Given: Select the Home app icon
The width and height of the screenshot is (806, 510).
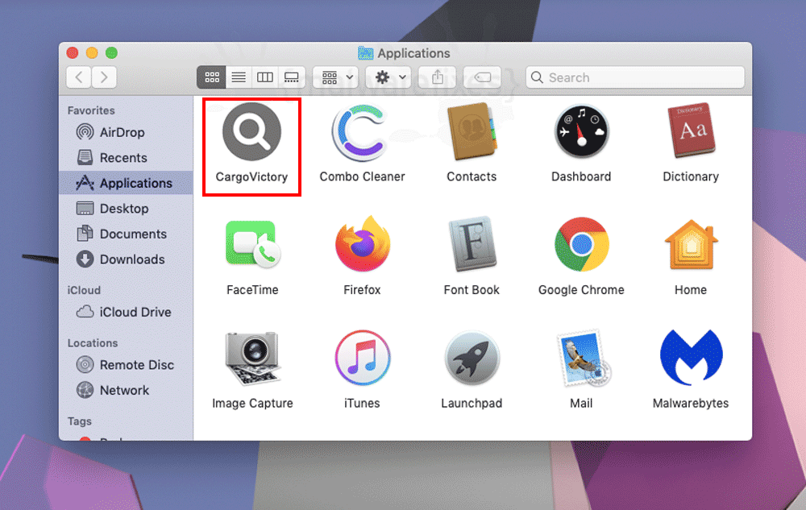Looking at the screenshot, I should (x=691, y=244).
